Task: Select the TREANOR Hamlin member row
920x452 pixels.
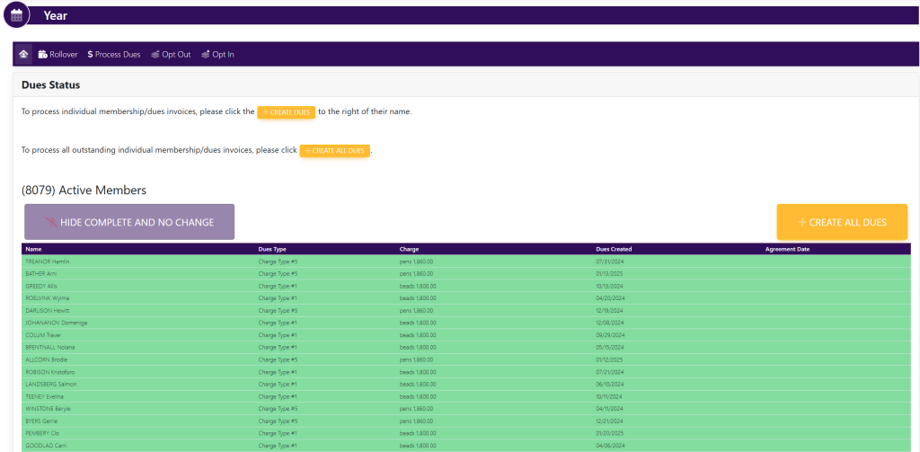Action: point(48,261)
